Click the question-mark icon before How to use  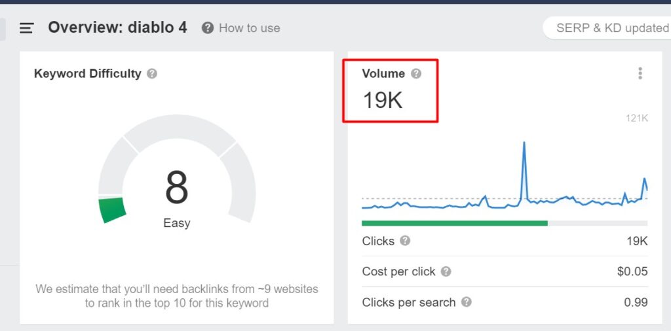click(208, 28)
